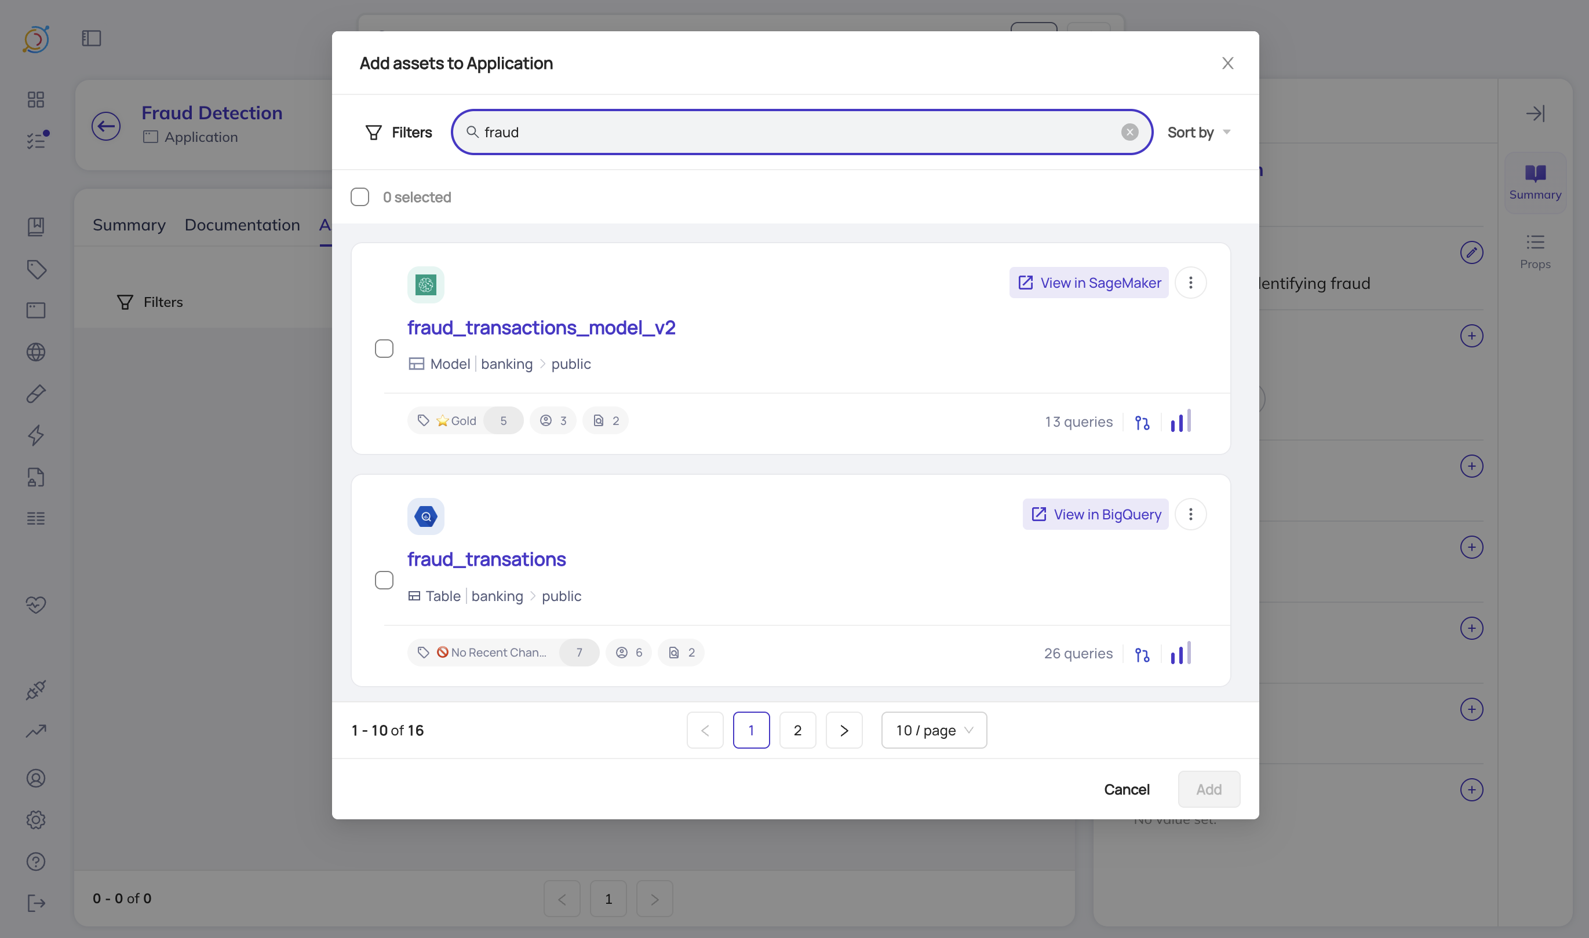Open View in SageMaker link
Image resolution: width=1589 pixels, height=938 pixels.
pyautogui.click(x=1089, y=283)
